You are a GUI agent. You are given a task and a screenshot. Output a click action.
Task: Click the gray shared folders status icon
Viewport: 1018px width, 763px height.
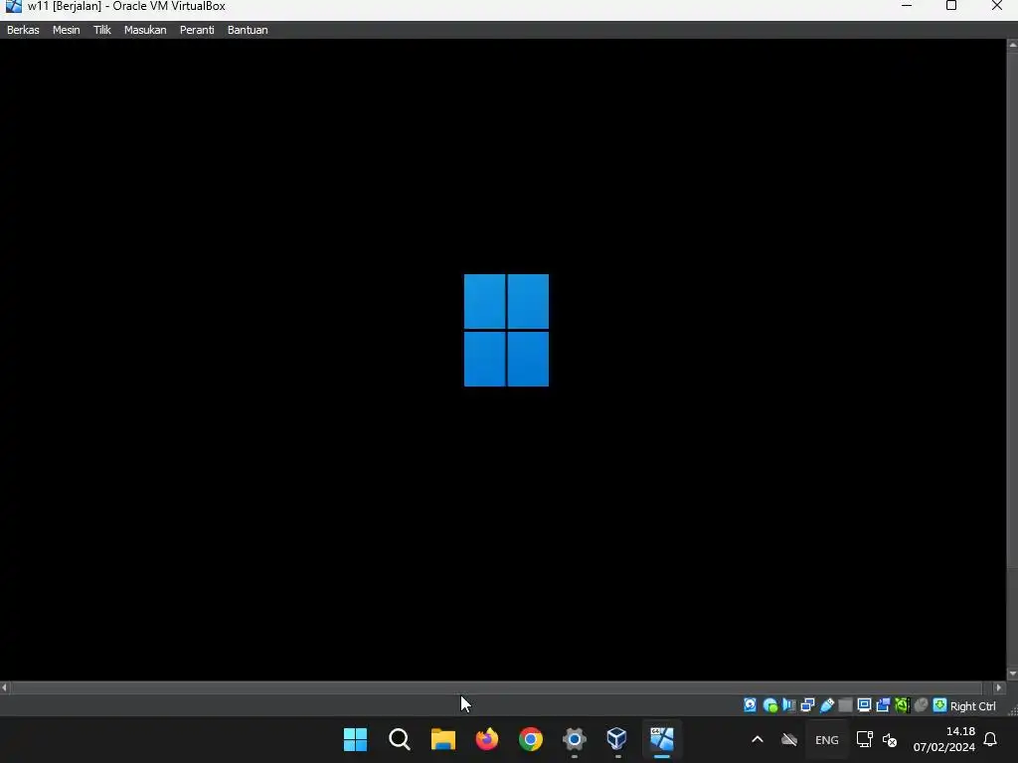coord(845,705)
